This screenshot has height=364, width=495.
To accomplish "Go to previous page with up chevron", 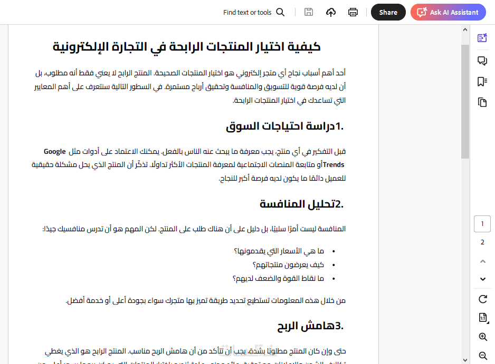I will point(483,261).
